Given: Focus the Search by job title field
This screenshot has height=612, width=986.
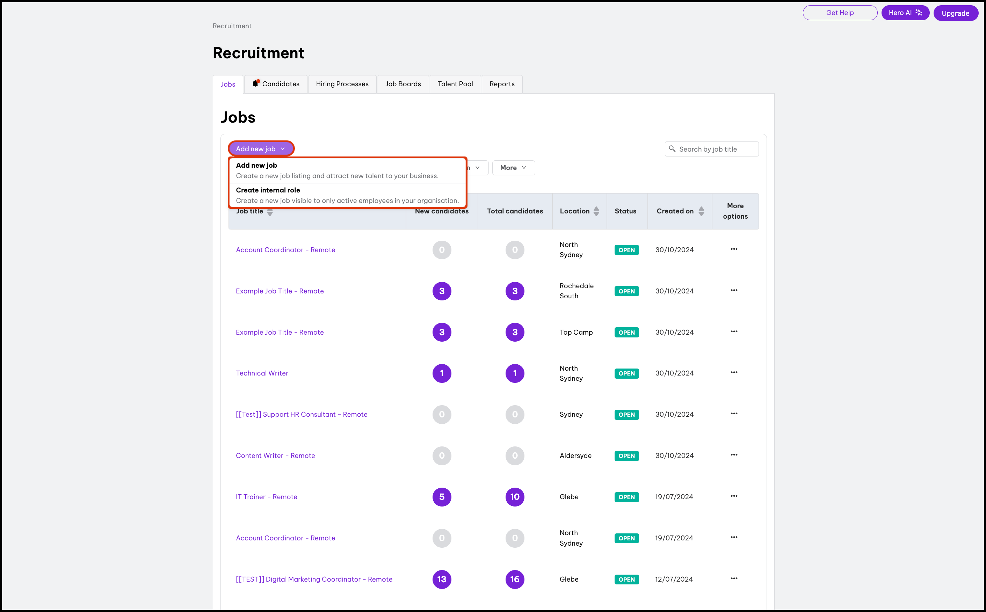Looking at the screenshot, I should 716,150.
